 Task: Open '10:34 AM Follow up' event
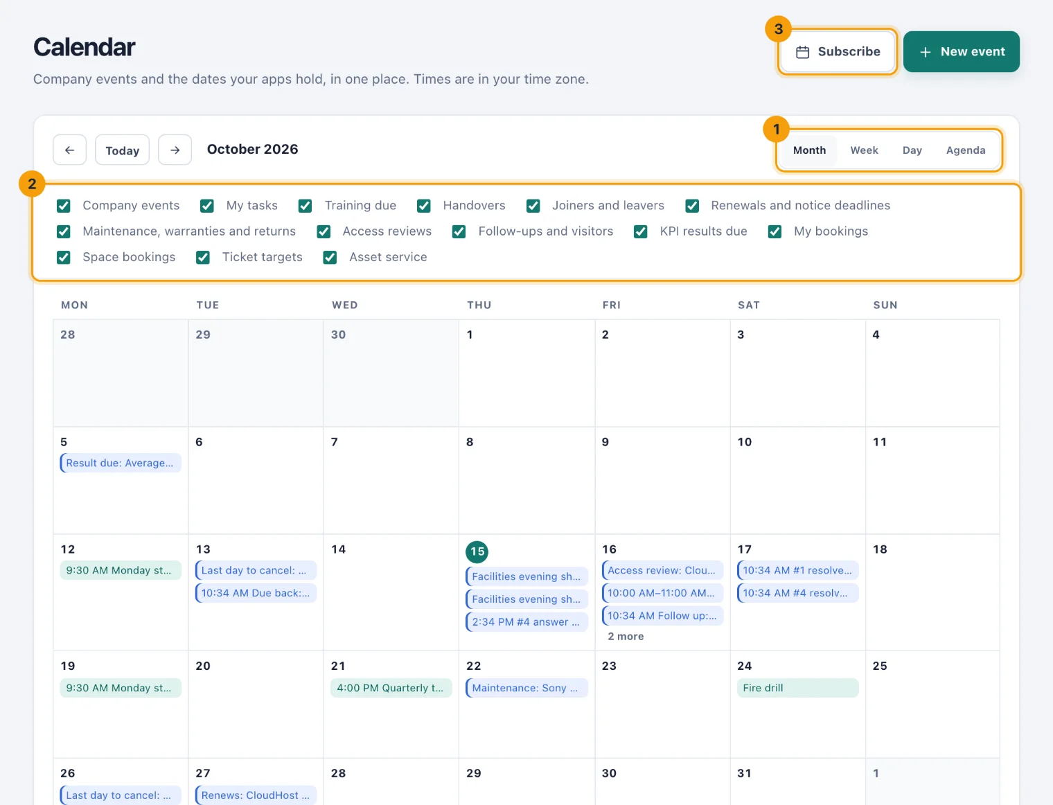click(x=662, y=616)
